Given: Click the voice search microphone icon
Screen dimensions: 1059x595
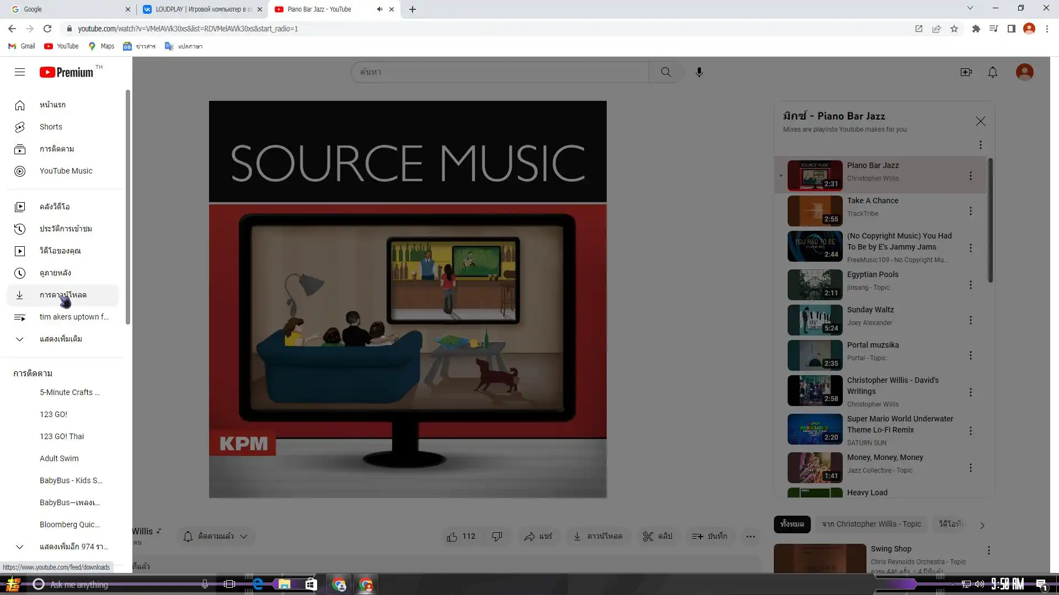Looking at the screenshot, I should 699,72.
